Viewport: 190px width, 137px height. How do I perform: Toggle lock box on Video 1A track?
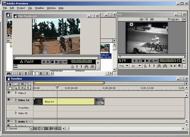pyautogui.click(x=12, y=100)
